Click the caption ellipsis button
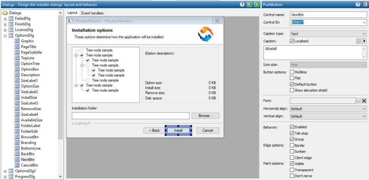Screen dimensions: 369x180 tap(358, 41)
